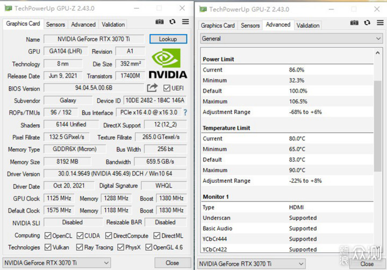Viewport: 387px width, 270px height.
Task: Toggle the DirectML checkbox
Action: point(157,236)
